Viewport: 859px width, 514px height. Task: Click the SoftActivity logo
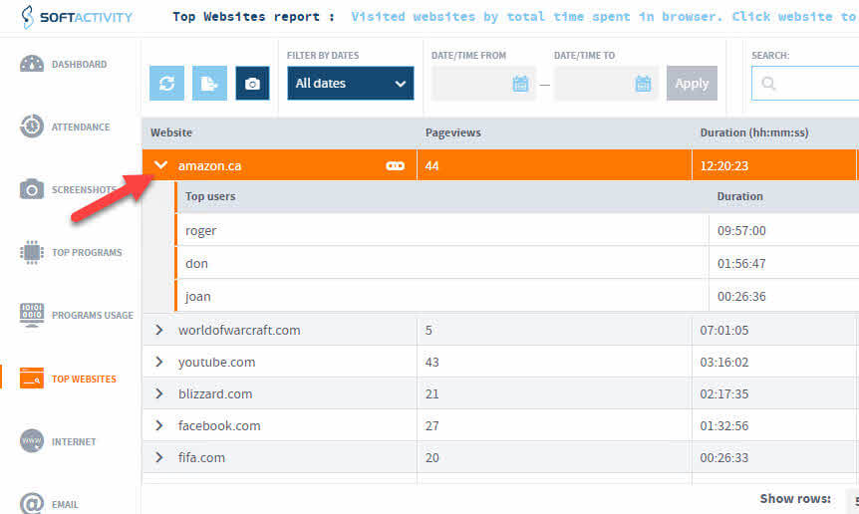[x=77, y=17]
